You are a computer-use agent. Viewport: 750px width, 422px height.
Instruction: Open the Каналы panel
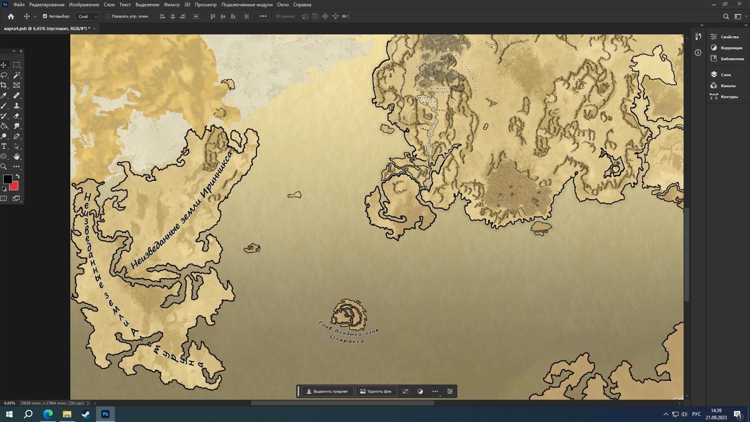(x=728, y=86)
